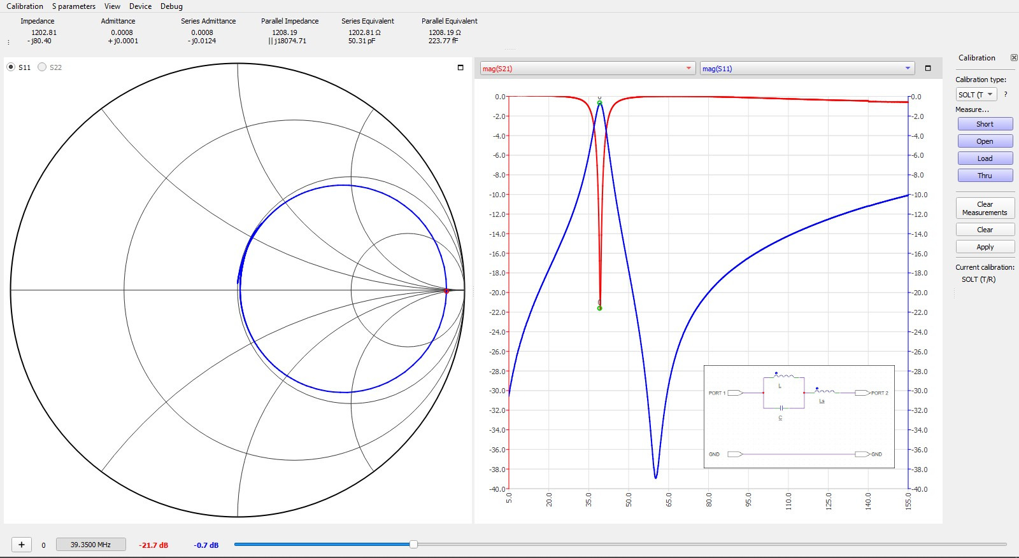Open the S parameters menu
This screenshot has height=558, width=1019.
click(x=74, y=6)
